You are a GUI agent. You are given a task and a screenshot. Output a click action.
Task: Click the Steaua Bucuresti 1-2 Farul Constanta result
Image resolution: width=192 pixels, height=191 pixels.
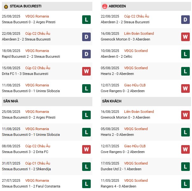31,186
